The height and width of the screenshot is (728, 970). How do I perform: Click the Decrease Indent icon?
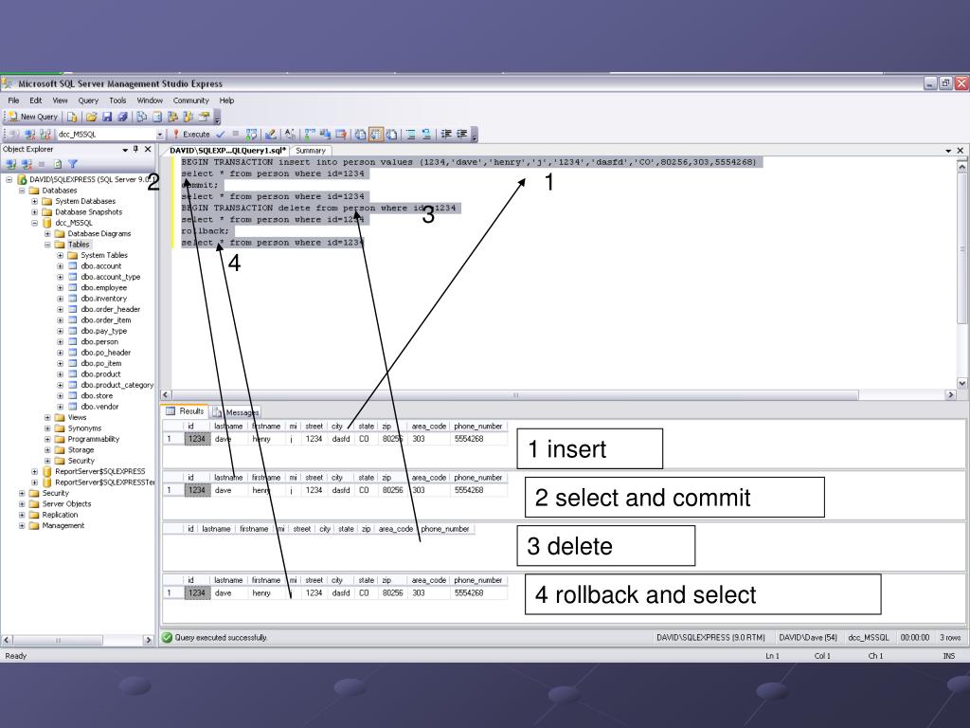[446, 134]
